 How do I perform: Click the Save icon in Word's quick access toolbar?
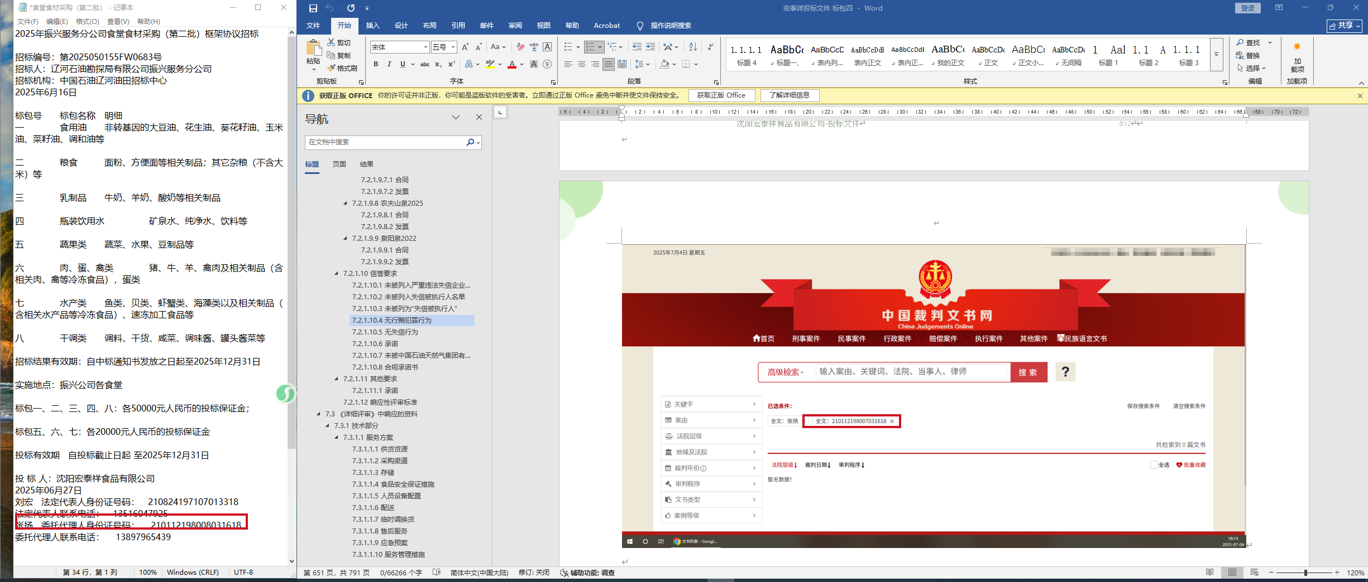click(313, 8)
